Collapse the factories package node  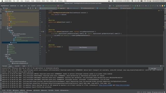tap(12, 36)
